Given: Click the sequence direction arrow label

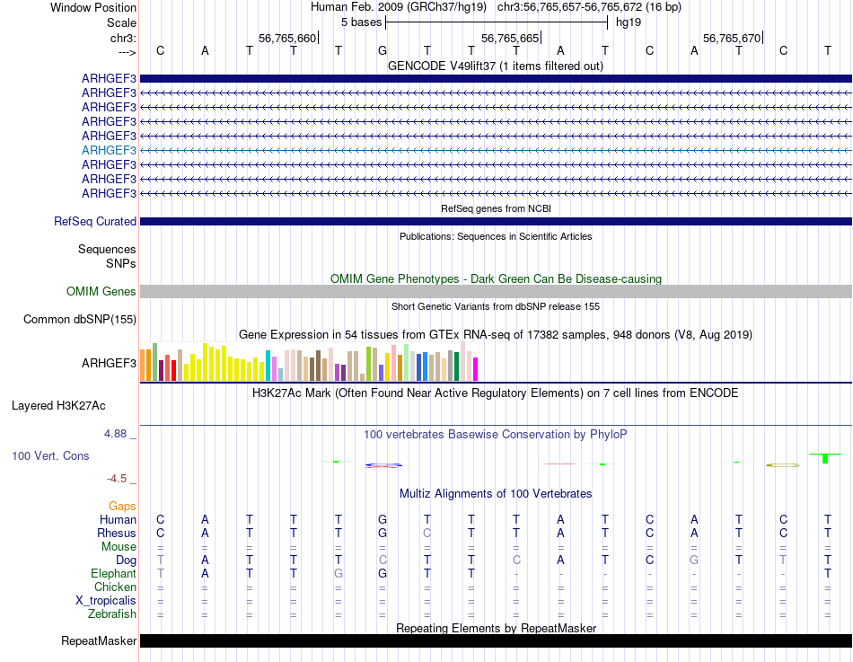Looking at the screenshot, I should 127,52.
